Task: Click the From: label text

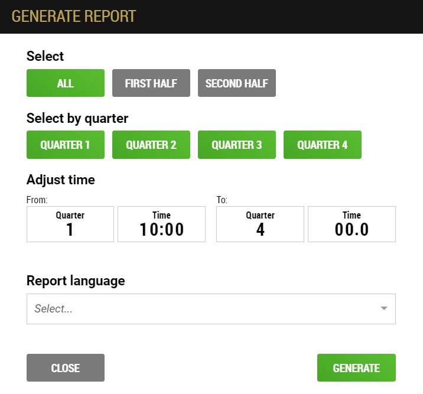Action: click(x=37, y=200)
